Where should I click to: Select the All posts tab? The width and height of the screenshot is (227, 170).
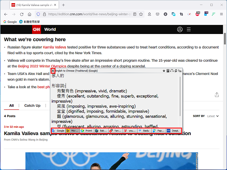tap(11, 106)
